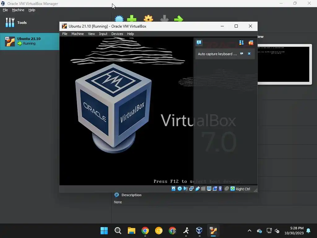
Task: Open Windows taskbar Search
Action: pyautogui.click(x=118, y=231)
